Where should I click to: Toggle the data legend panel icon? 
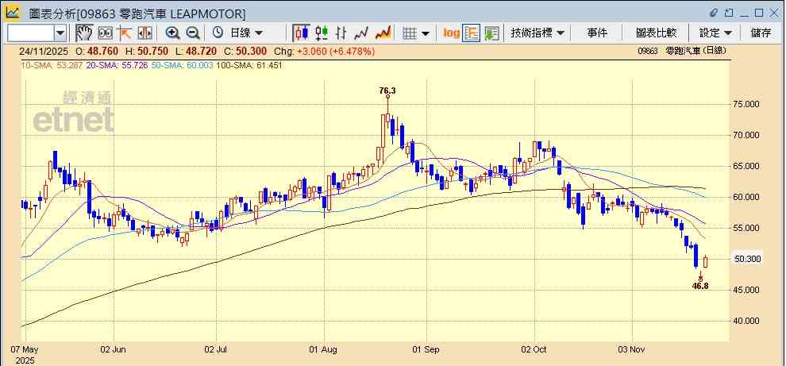pyautogui.click(x=471, y=33)
